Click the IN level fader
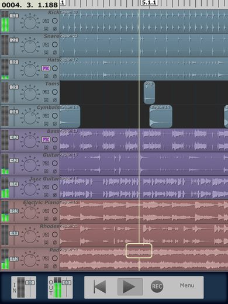The width and height of the screenshot is (228, 304). 30,283
